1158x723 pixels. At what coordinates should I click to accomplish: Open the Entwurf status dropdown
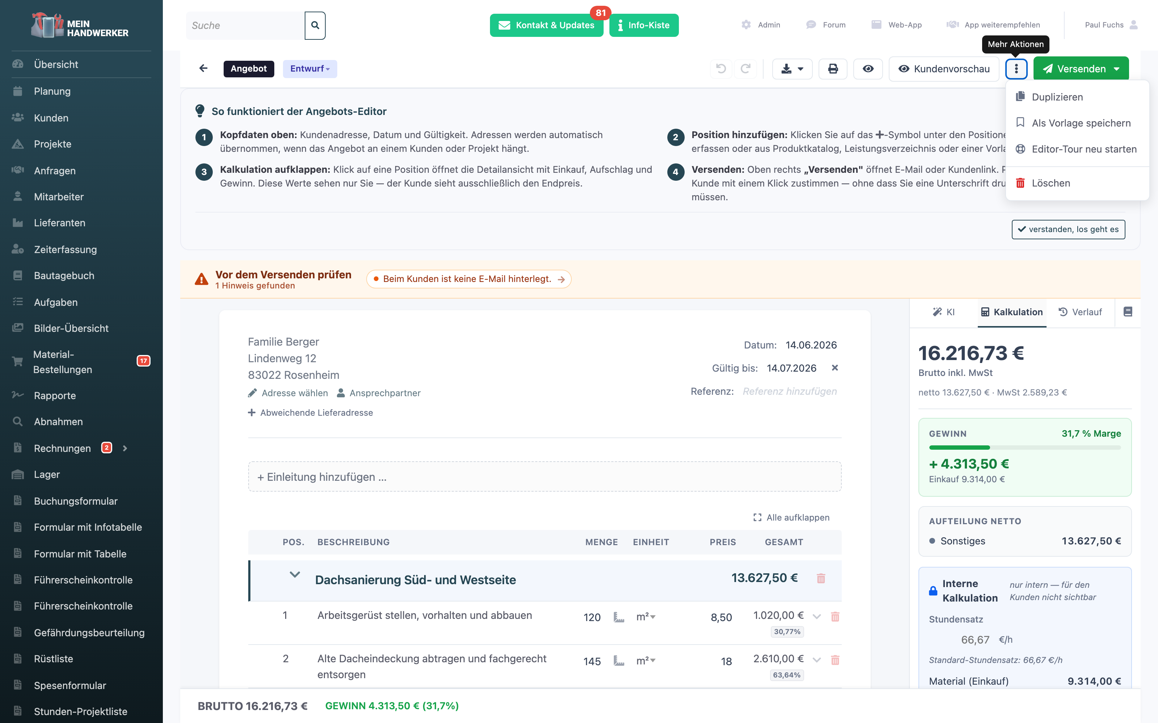coord(310,68)
